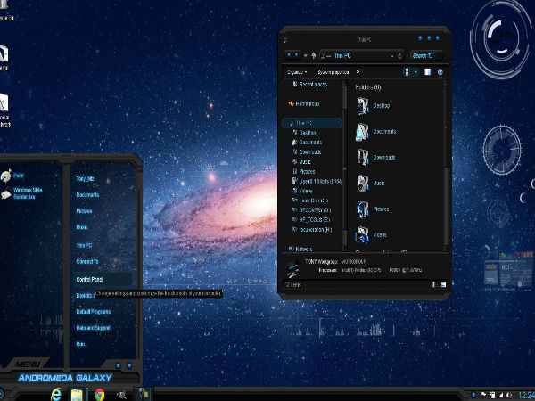Open the Videos folder icon in folders pane

362,235
